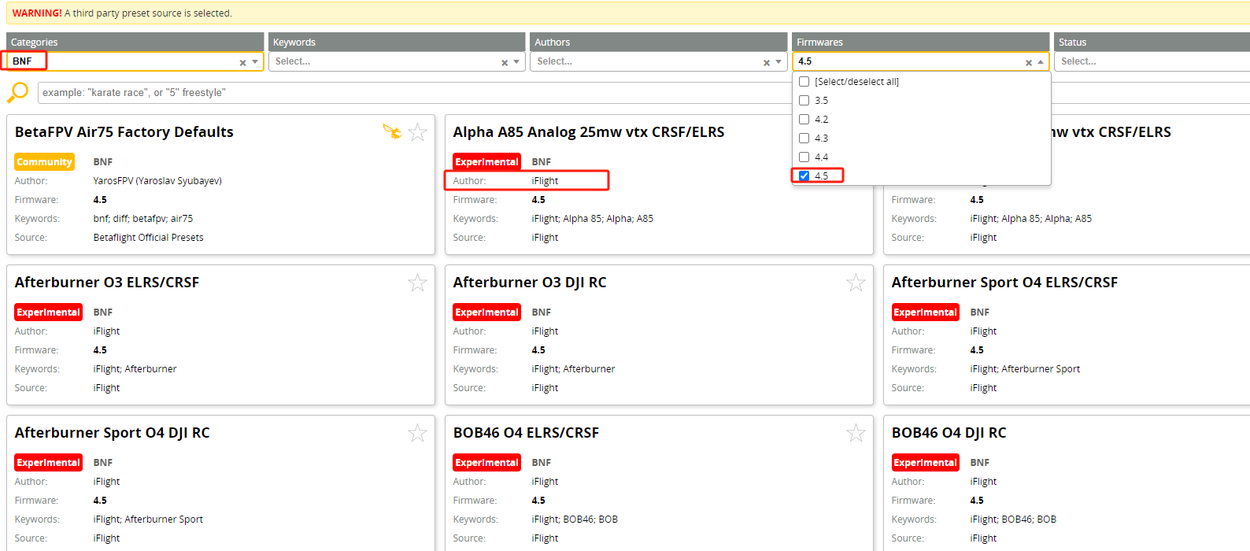Star the Afterburner Sport O4 DJI RC preset
The image size is (1250, 551).
point(417,433)
